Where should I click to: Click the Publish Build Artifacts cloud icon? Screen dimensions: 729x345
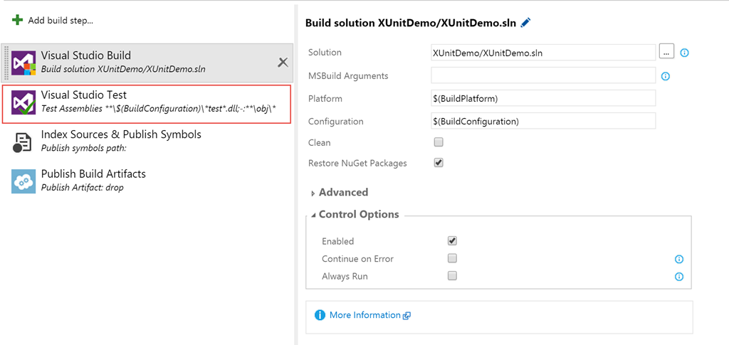23,181
